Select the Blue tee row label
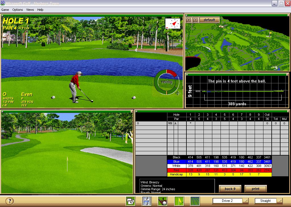This screenshot has height=207, width=291. pos(176,162)
